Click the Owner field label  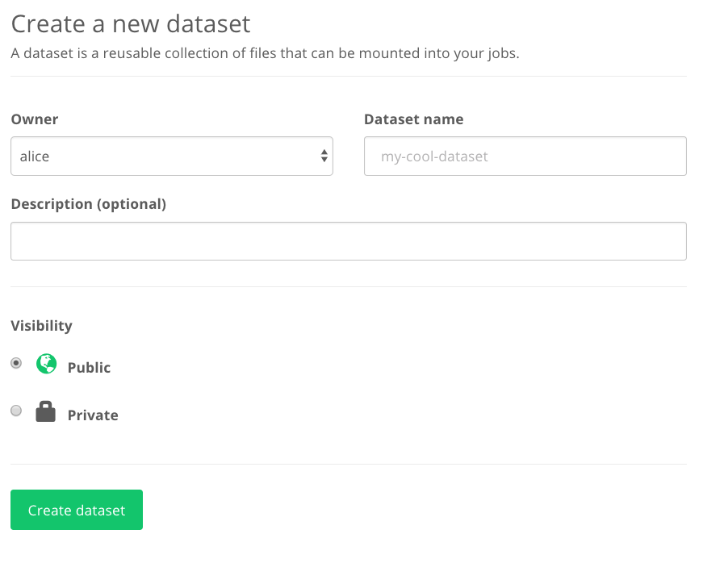coord(34,119)
